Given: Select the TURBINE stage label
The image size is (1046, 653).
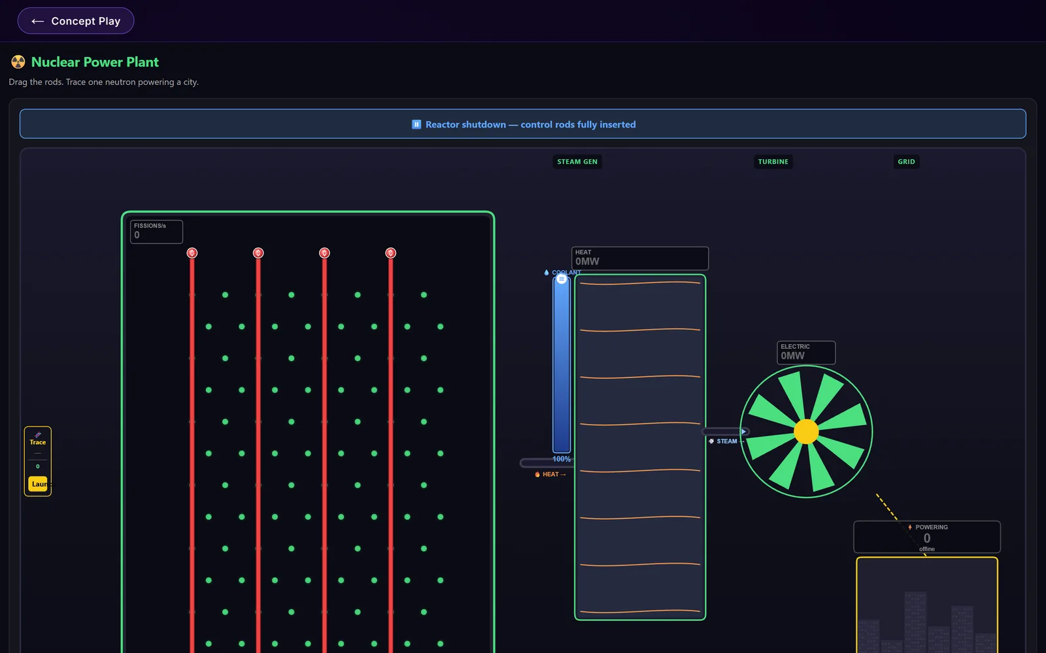Looking at the screenshot, I should tap(773, 162).
